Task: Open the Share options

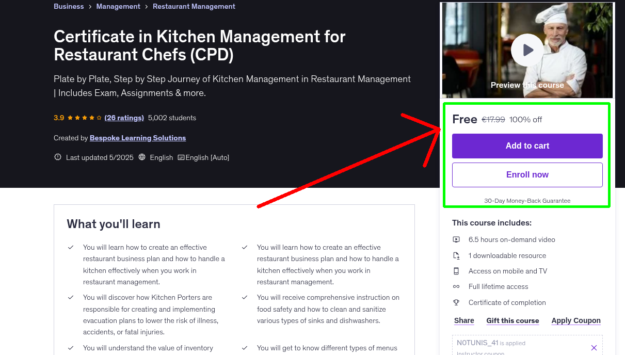Action: [x=463, y=320]
